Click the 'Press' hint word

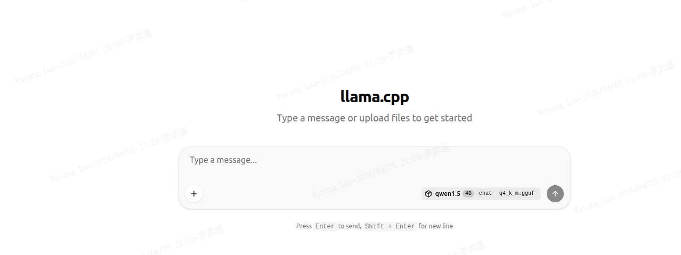click(304, 226)
